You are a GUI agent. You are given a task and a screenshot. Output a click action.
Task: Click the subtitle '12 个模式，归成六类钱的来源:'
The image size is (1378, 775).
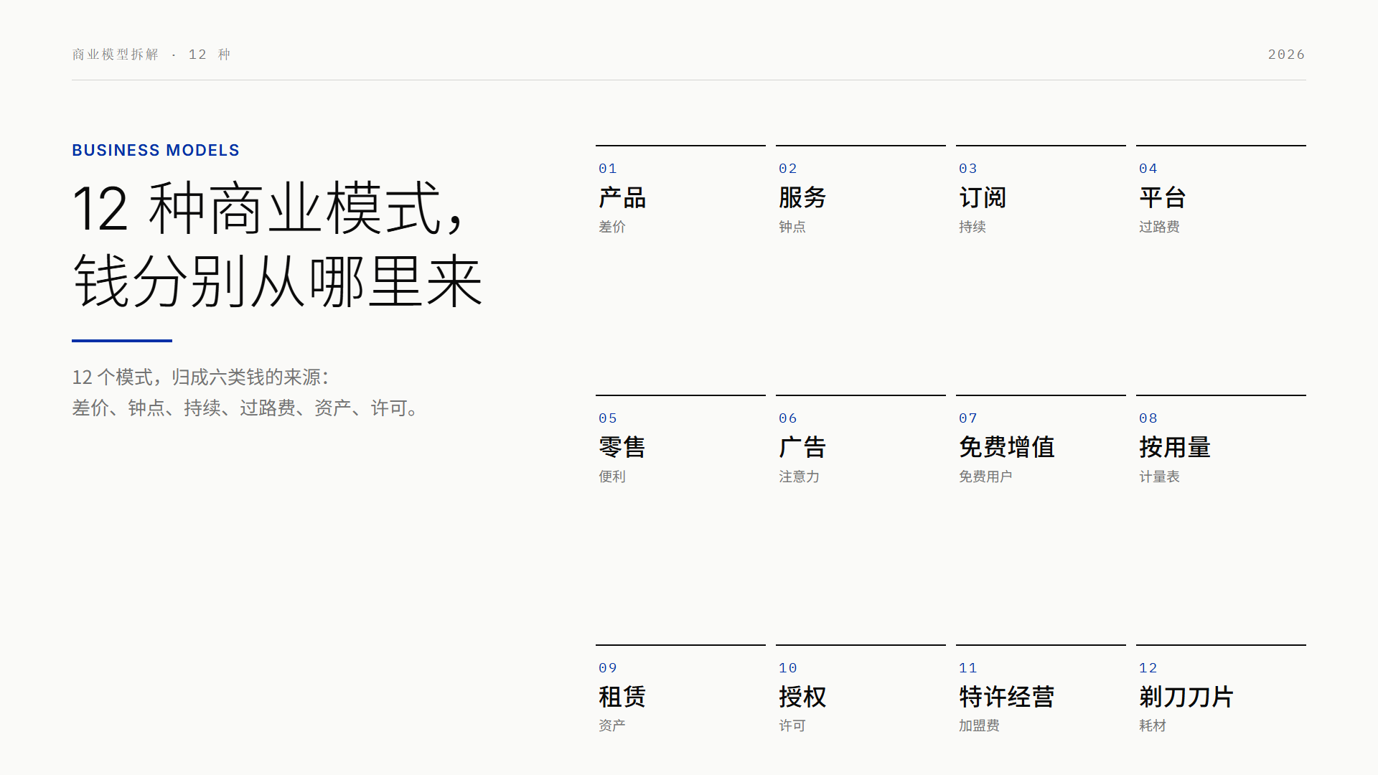[x=200, y=377]
